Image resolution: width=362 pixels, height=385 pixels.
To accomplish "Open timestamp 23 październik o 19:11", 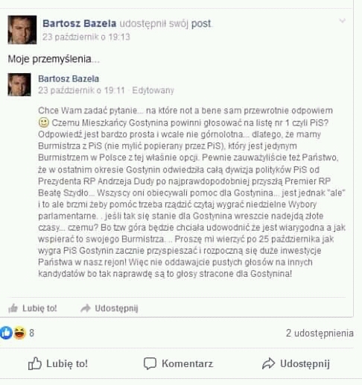I will click(81, 90).
